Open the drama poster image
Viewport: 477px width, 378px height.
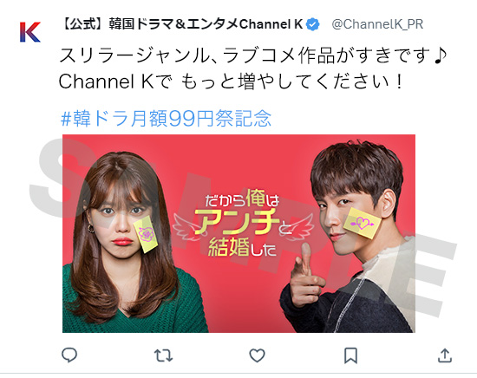(x=238, y=233)
